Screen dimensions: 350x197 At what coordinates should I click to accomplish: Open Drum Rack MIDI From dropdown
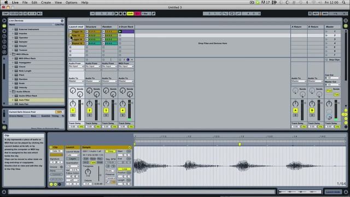pos(126,66)
